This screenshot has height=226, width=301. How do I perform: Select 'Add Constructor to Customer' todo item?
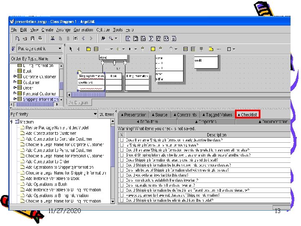pyautogui.click(x=51, y=133)
